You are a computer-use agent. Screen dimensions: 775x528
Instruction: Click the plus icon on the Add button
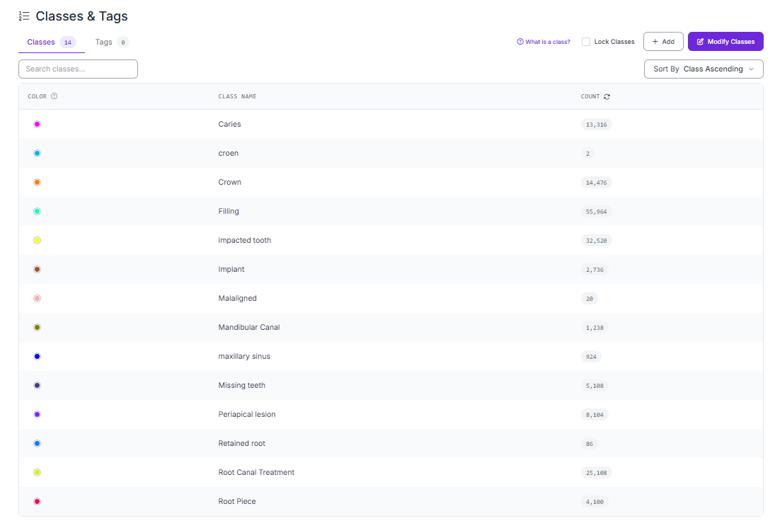655,42
